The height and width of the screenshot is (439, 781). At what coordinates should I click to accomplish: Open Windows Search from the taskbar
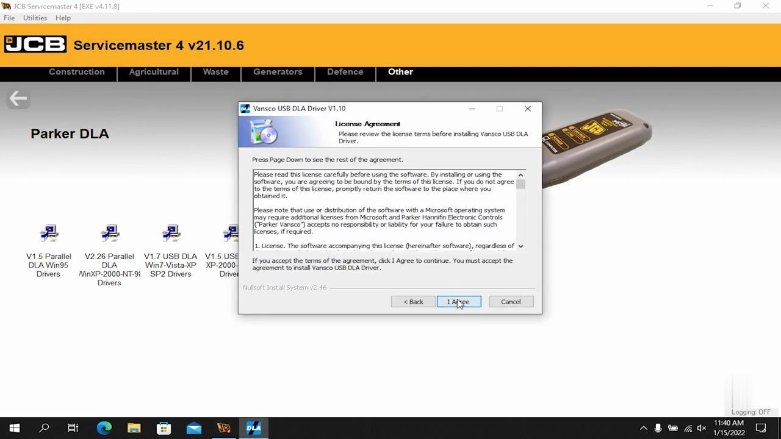[44, 428]
